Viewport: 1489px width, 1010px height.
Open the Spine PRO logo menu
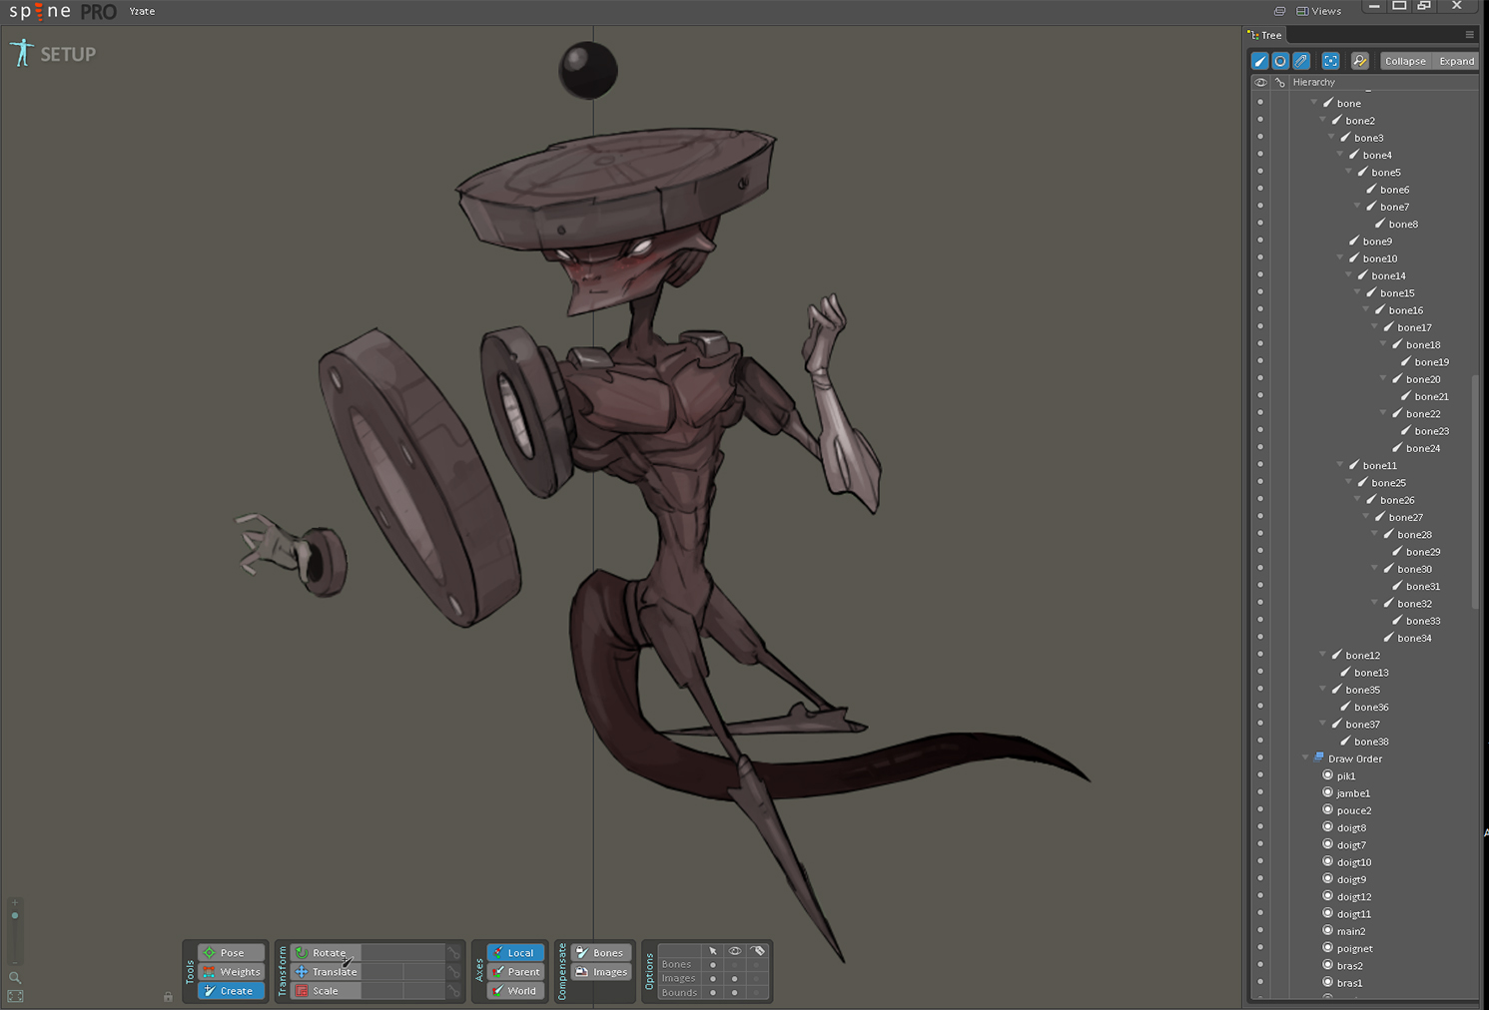pyautogui.click(x=63, y=12)
